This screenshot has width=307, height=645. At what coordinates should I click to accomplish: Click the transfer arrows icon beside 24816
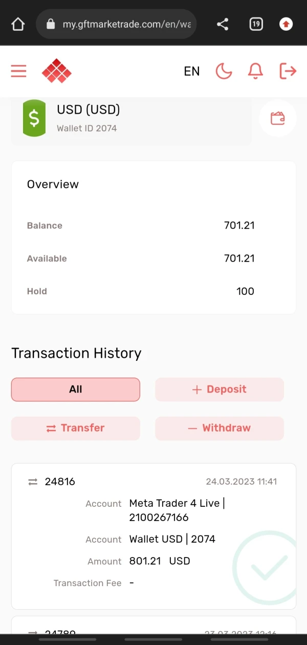[33, 482]
